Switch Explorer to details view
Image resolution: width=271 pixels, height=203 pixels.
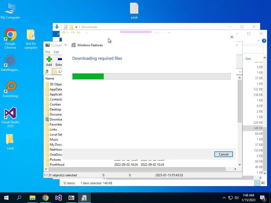coord(257,183)
